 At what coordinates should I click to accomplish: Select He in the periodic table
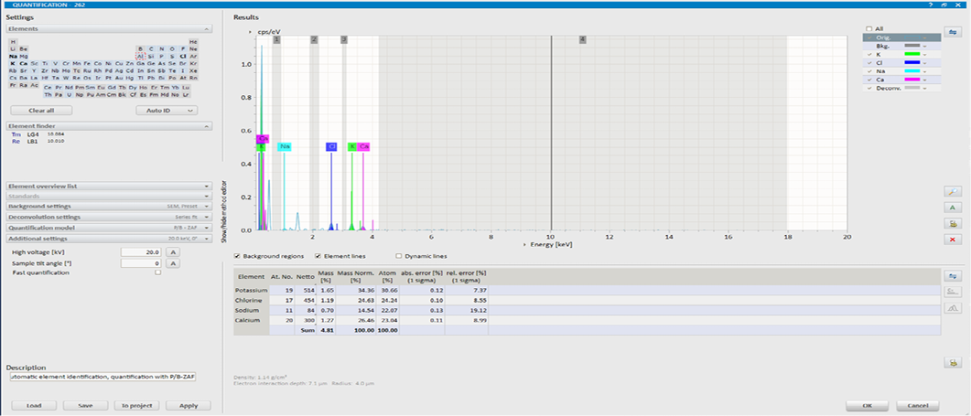pos(193,41)
